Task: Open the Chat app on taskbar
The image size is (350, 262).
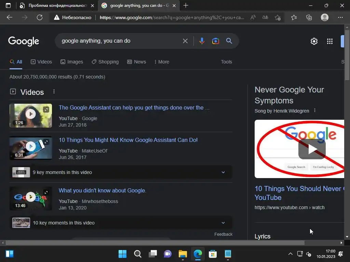Action: pyautogui.click(x=167, y=254)
